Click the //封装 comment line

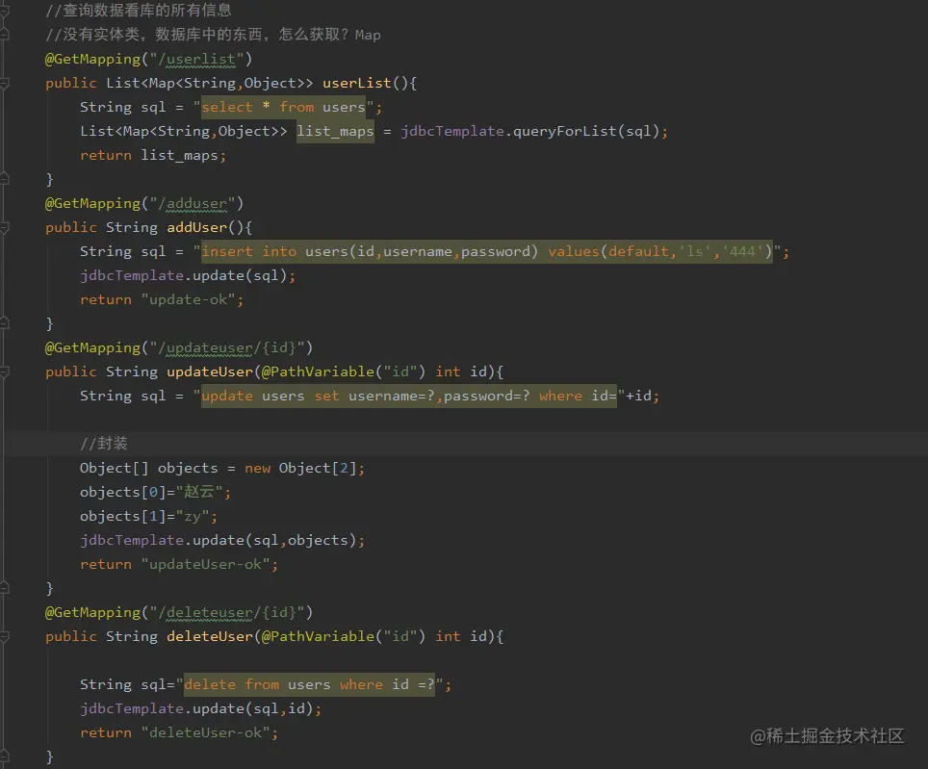tap(104, 444)
